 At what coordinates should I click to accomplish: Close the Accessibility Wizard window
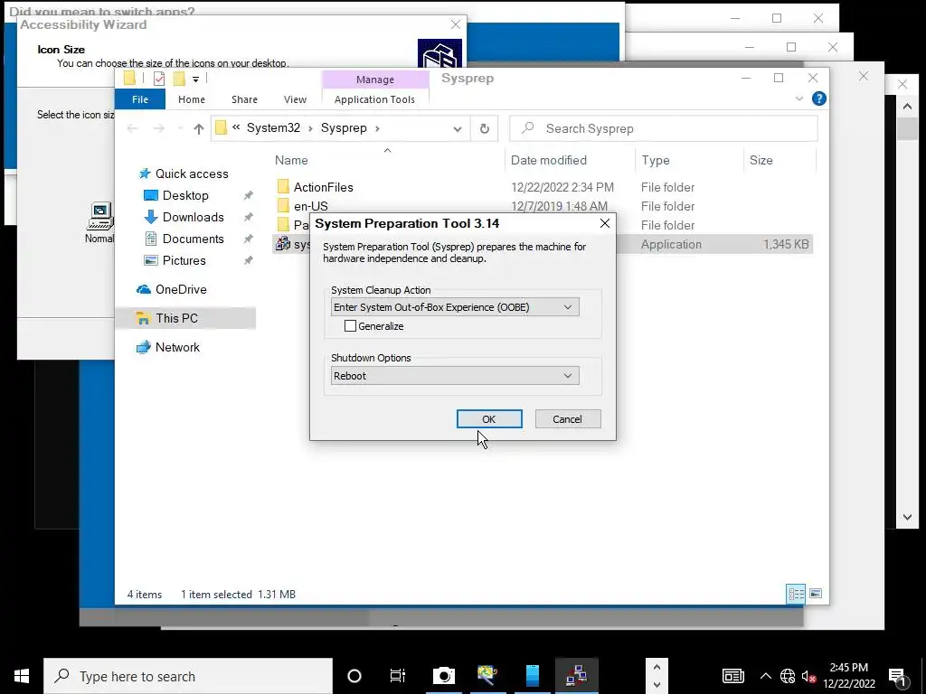click(456, 24)
